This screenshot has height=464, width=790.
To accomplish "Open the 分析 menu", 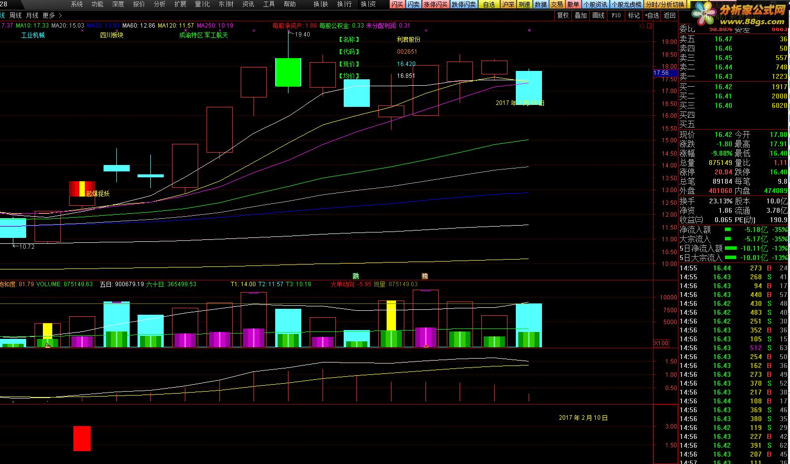I will [x=160, y=4].
